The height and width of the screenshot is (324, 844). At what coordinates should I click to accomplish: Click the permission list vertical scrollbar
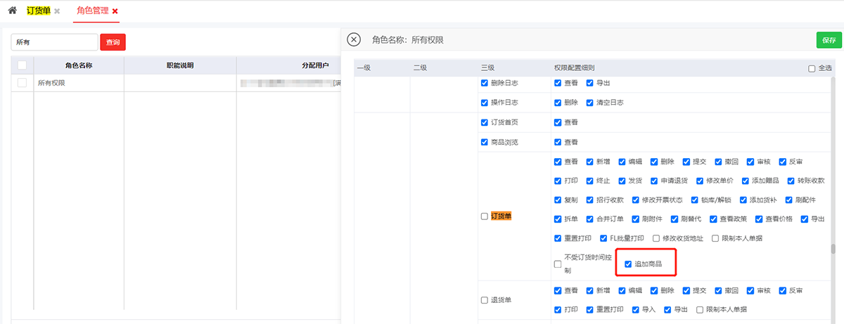[833, 249]
